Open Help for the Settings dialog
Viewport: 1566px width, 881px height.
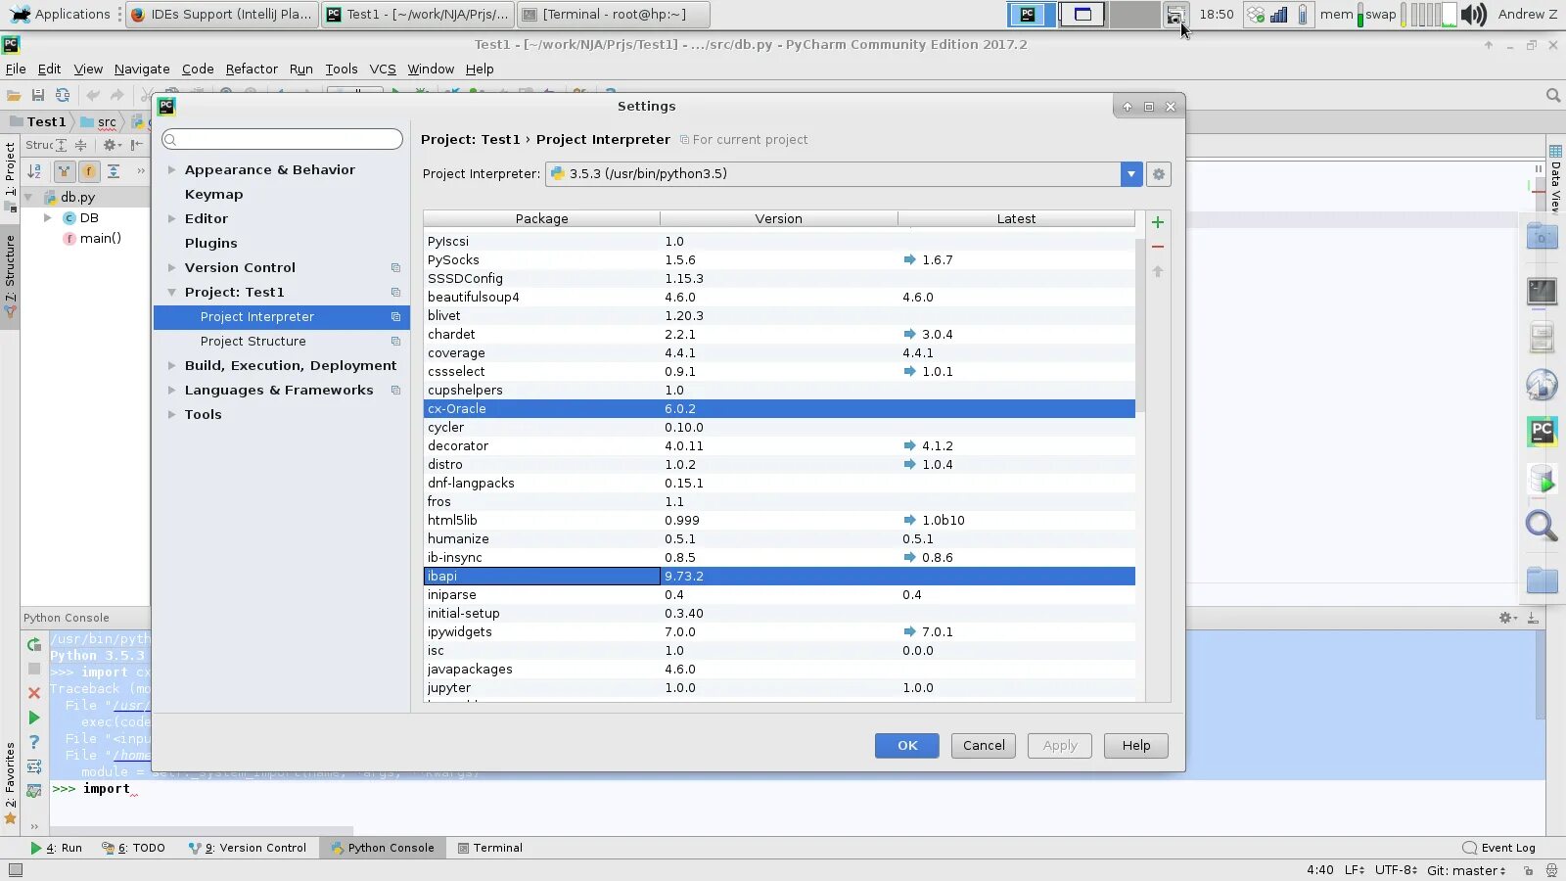point(1136,746)
